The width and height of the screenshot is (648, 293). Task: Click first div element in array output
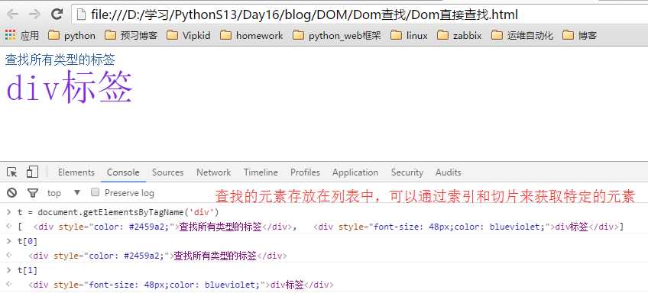click(x=164, y=227)
